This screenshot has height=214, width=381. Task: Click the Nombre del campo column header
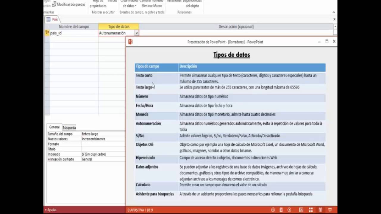tap(74, 26)
